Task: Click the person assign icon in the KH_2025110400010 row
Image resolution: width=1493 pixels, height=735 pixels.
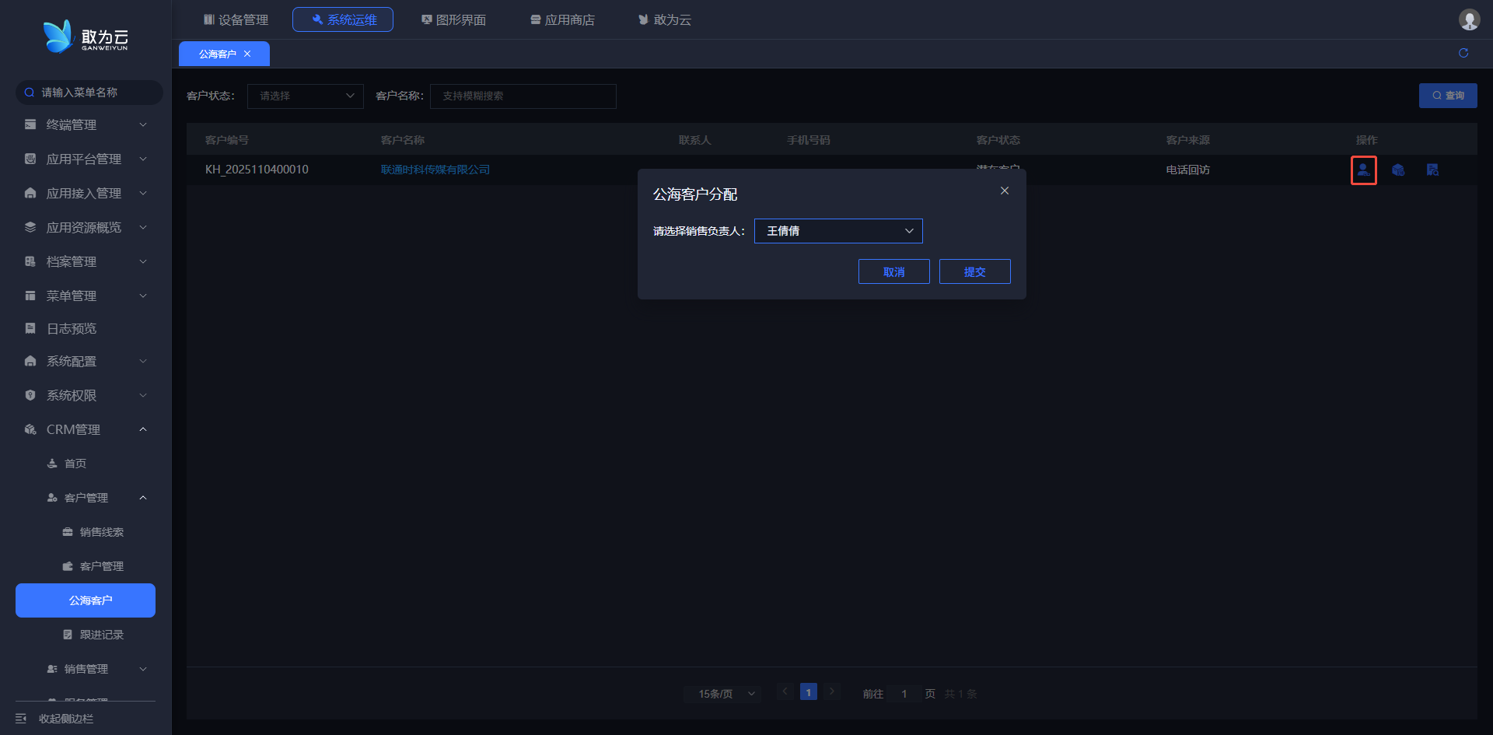Action: tap(1363, 170)
